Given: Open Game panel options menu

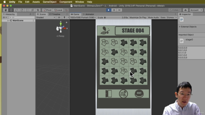Looking at the screenshot, I should pyautogui.click(x=175, y=14).
